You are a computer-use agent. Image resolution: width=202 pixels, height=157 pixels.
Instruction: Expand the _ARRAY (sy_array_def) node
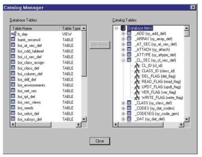click(x=123, y=39)
